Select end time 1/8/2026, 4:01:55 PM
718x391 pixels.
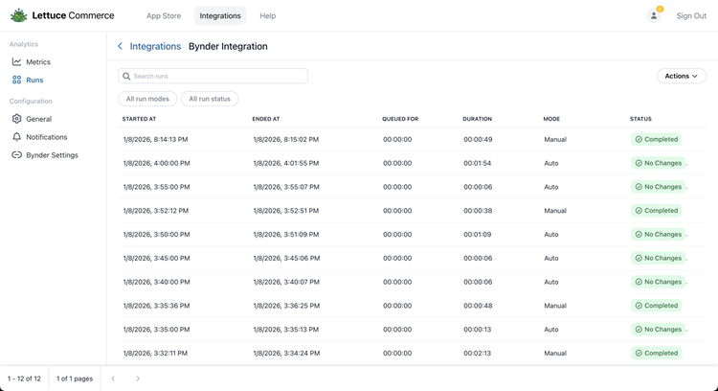[285, 163]
